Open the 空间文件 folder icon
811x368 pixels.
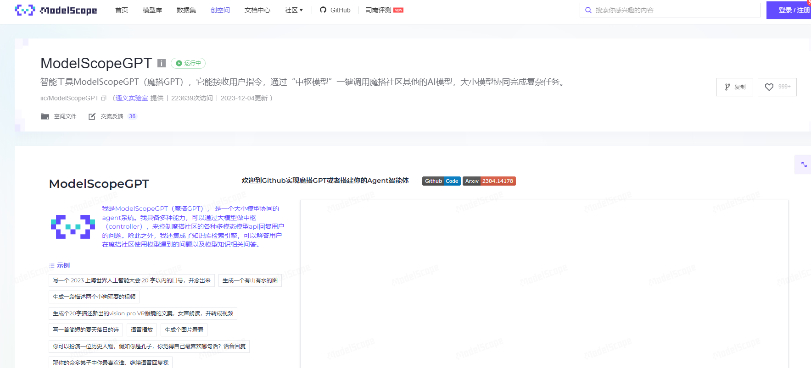[45, 116]
